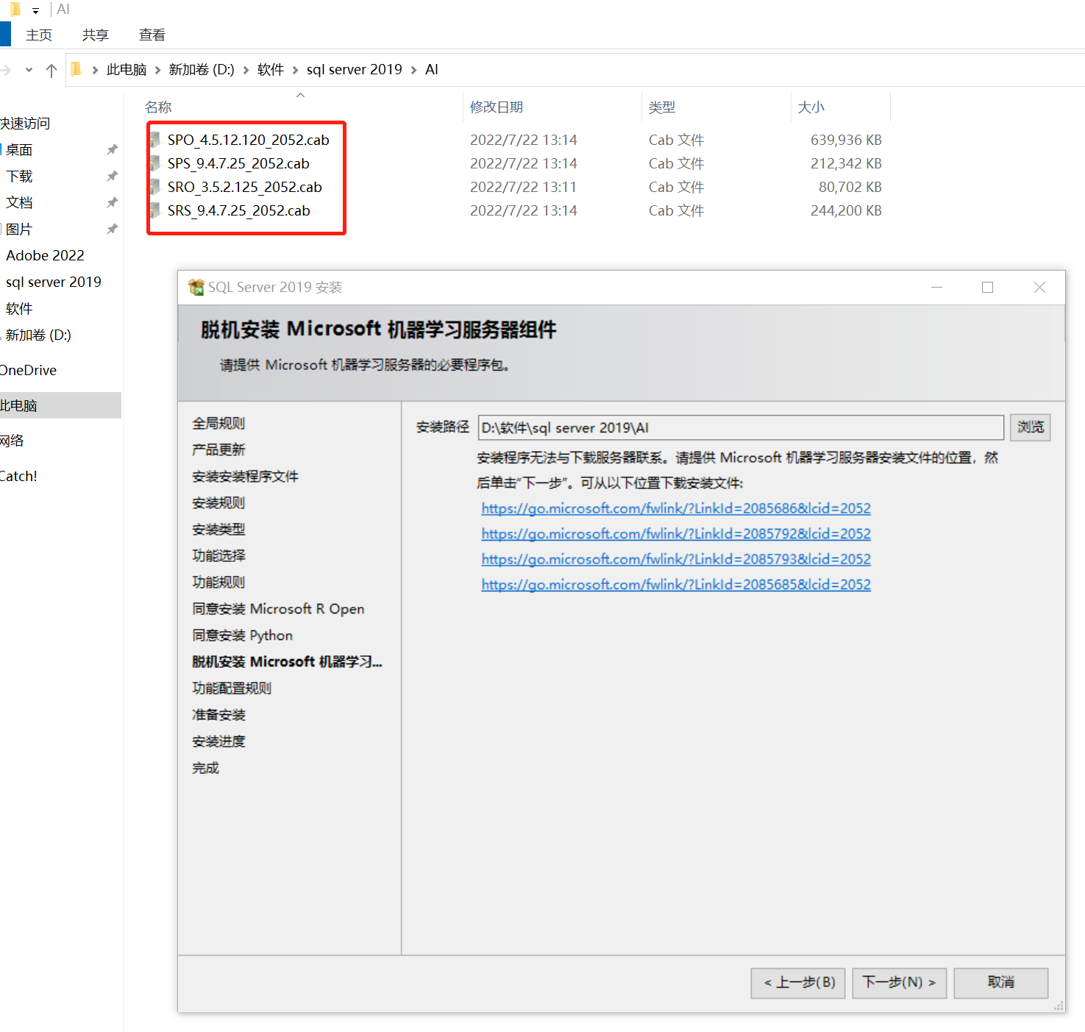1085x1032 pixels.
Task: Click the 上一步(B) back button
Action: pos(799,983)
